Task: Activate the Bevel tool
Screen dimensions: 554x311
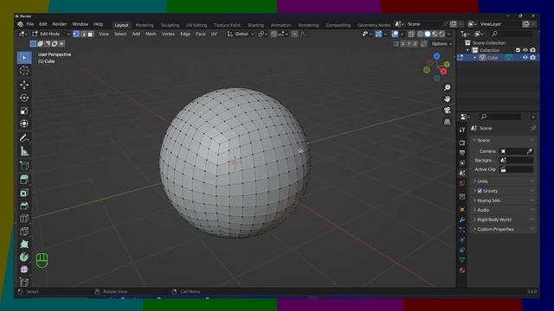Action: click(x=24, y=206)
